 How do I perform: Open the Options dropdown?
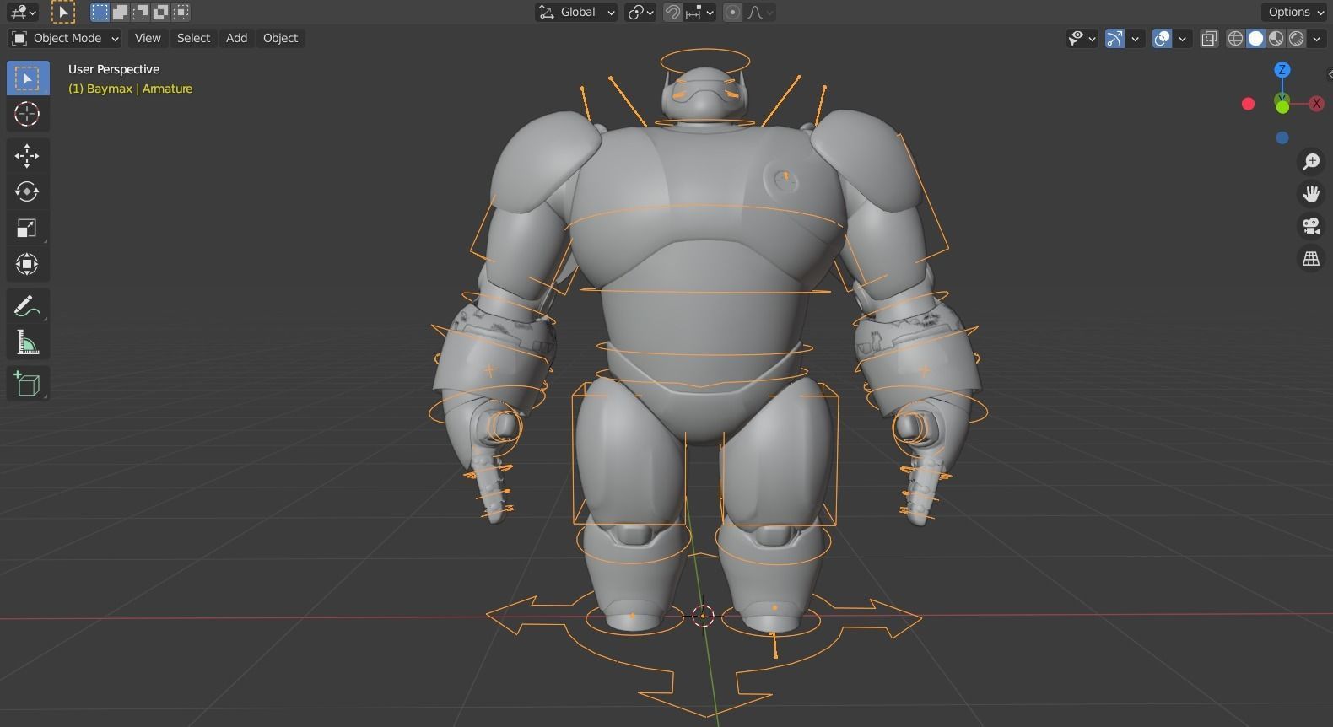click(1296, 12)
